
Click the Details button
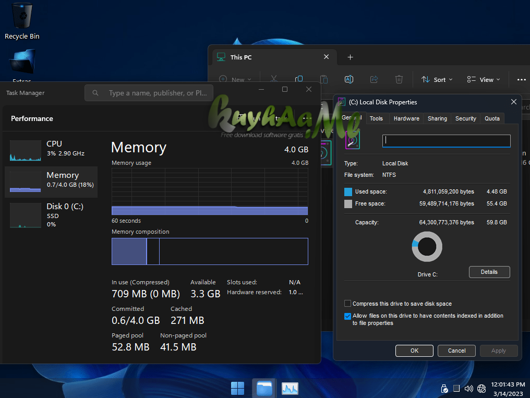click(489, 272)
